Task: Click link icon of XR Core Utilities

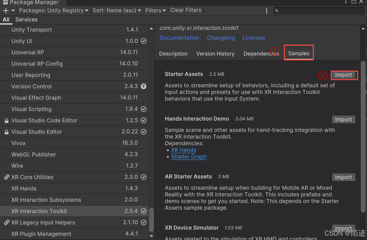Action: (7, 177)
